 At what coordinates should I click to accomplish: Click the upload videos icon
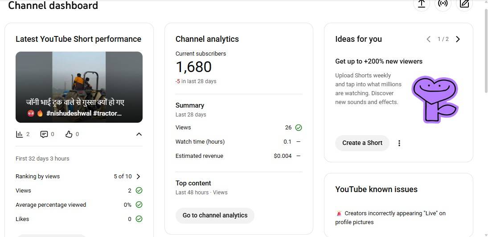(421, 4)
